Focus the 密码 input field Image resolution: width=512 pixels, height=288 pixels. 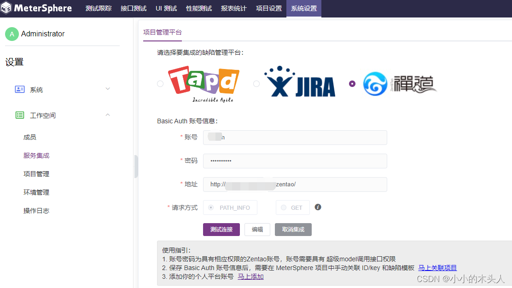pyautogui.click(x=295, y=161)
